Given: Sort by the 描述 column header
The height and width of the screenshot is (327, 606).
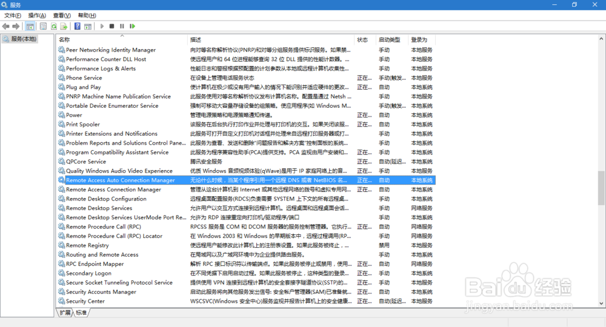Looking at the screenshot, I should click(x=271, y=40).
